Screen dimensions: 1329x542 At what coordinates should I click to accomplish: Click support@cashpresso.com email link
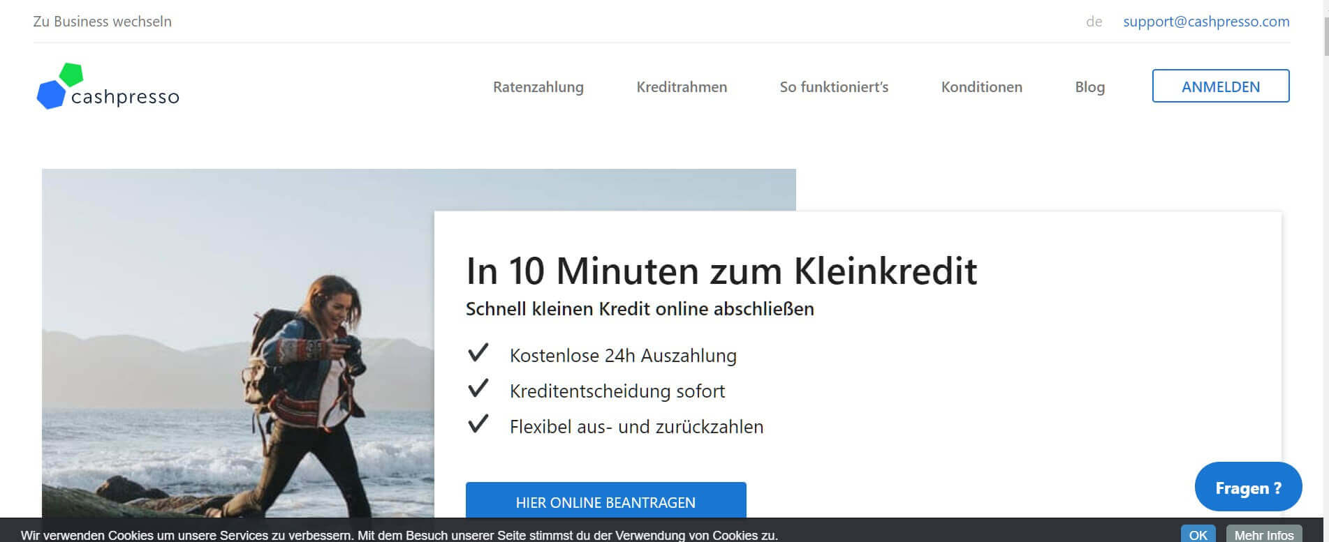pos(1206,22)
